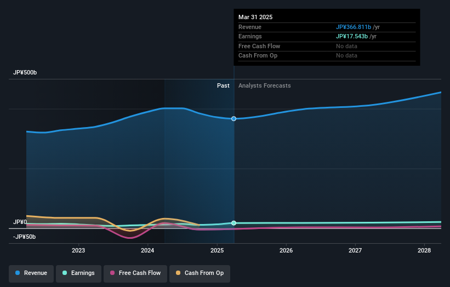Select the revenue data point at Mar 2025
This screenshot has width=450, height=287.
(234, 119)
